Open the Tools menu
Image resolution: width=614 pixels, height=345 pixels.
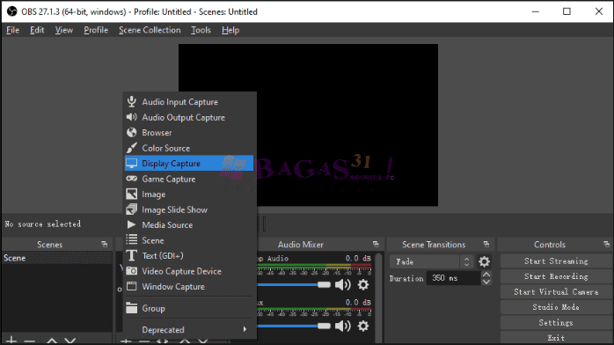coord(201,30)
